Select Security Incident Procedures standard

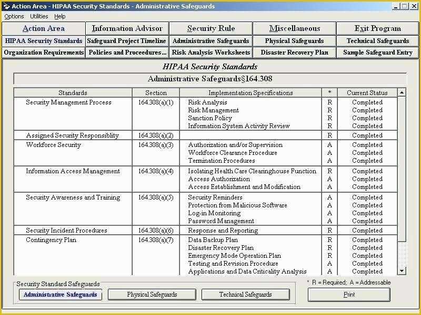click(x=66, y=230)
